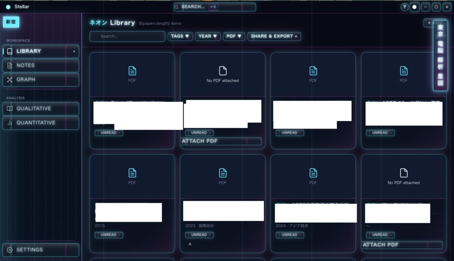Click the PDF icon on the 2024 · アジア経済 card

313,173
